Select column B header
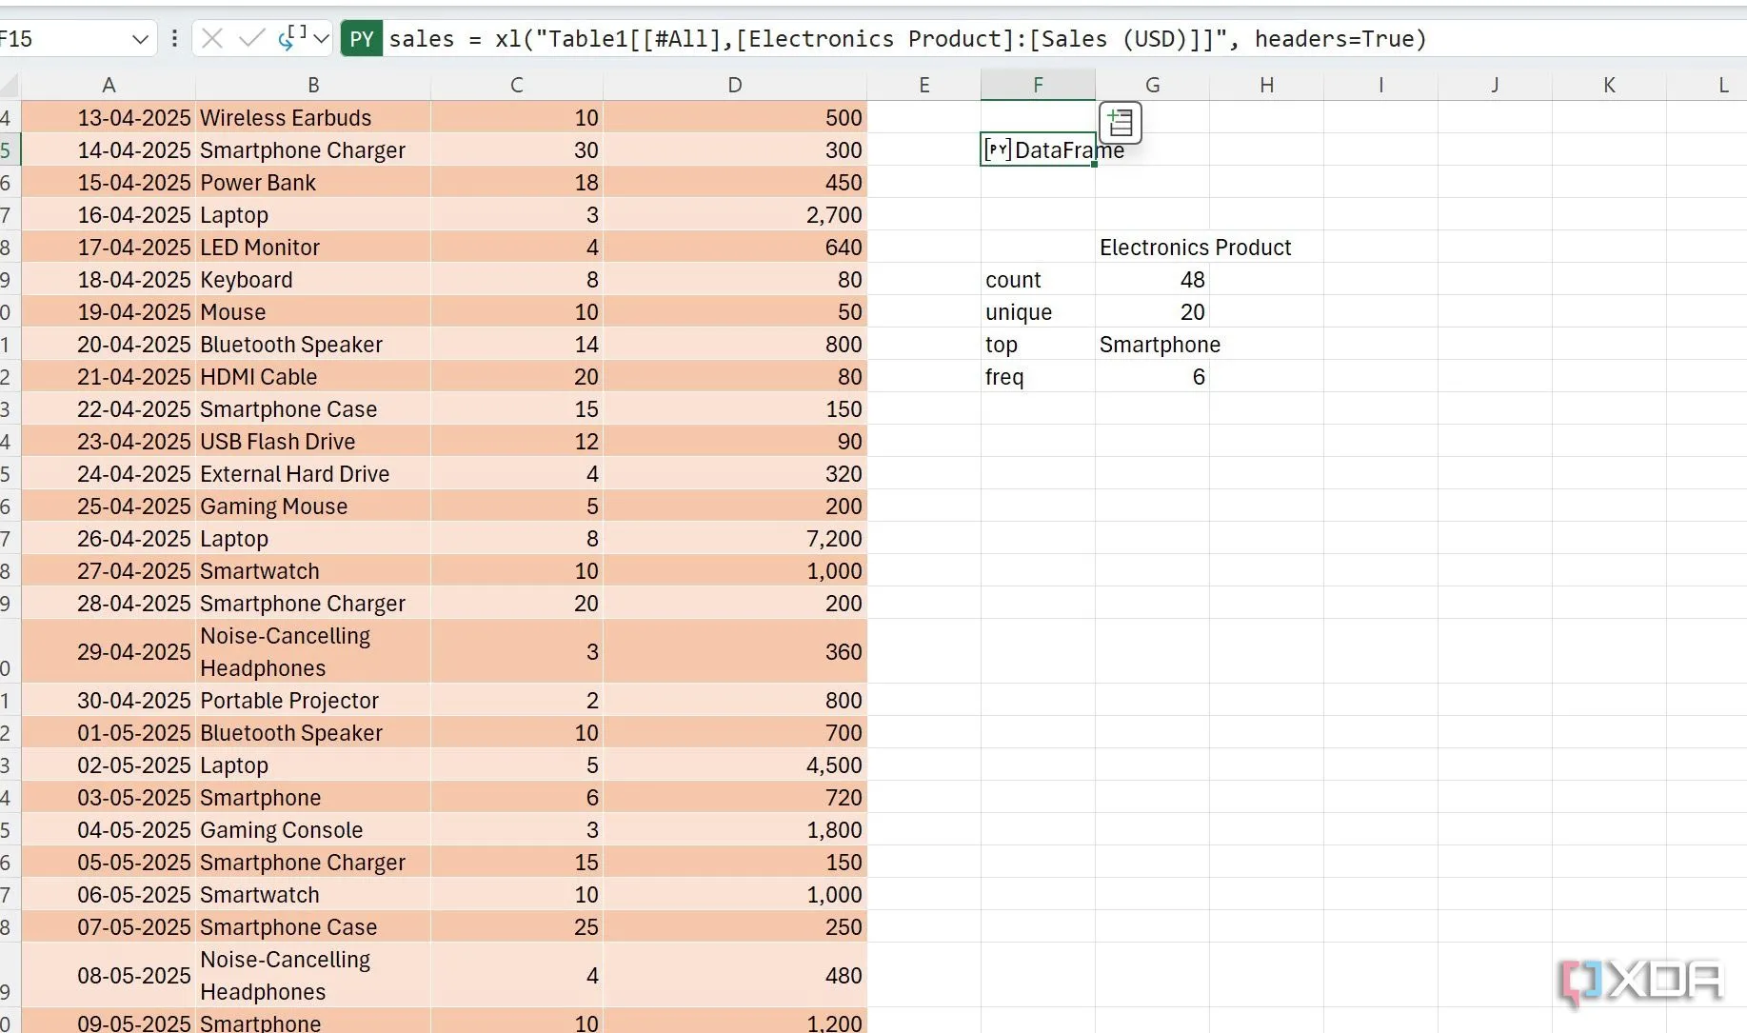The image size is (1747, 1033). (313, 85)
